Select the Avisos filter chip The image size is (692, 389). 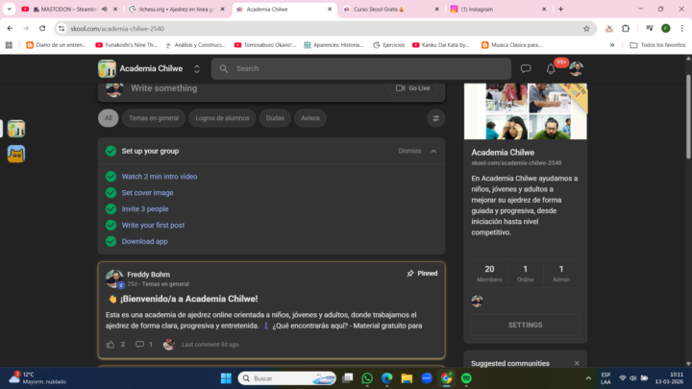click(x=310, y=118)
